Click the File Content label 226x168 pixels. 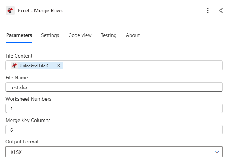point(19,56)
